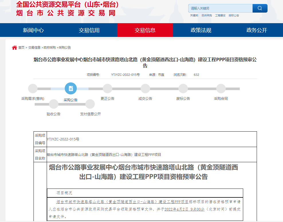
Task: Click the 废标公告 step circle
Action: coord(183,89)
